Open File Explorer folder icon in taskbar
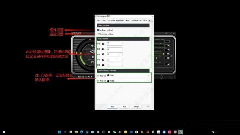The width and height of the screenshot is (240, 135). click(76, 132)
